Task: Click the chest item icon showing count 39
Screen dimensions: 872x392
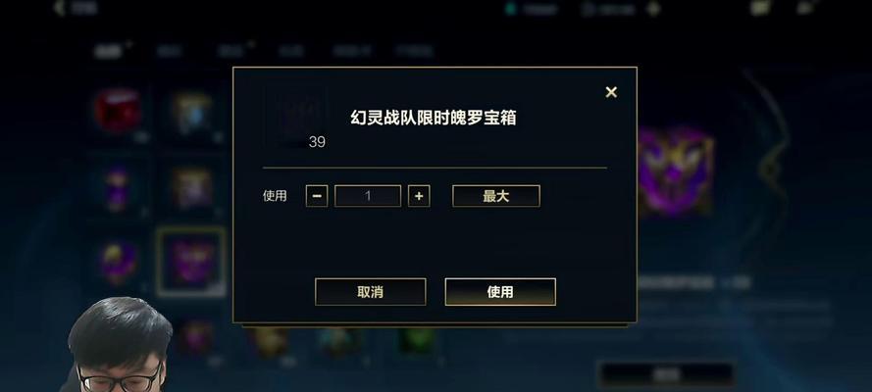Action: [296, 118]
